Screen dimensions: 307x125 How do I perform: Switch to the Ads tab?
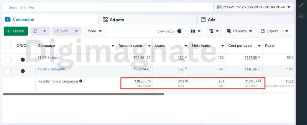point(246,20)
